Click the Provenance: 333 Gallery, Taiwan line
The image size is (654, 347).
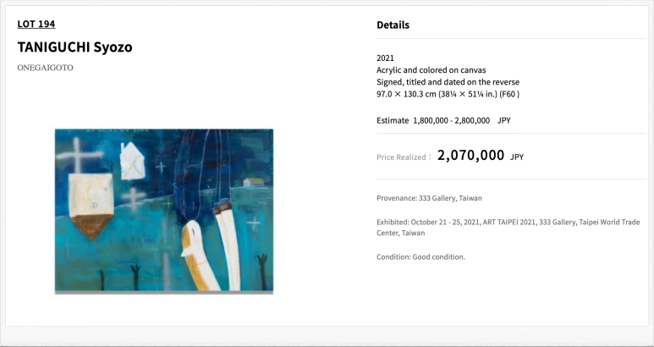point(429,198)
